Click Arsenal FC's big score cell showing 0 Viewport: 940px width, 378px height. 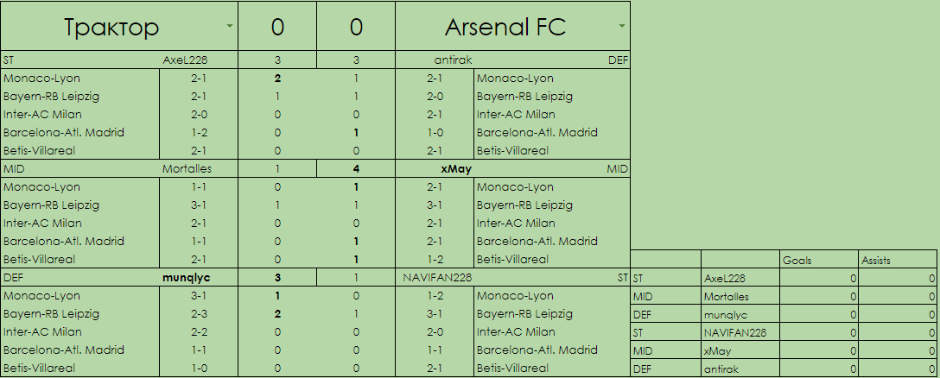point(356,27)
